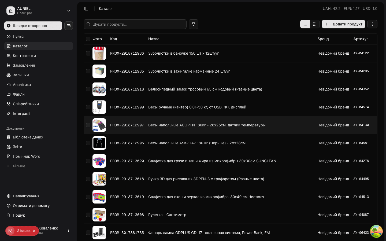Sort by Артикул column header
The image size is (386, 241).
coord(361,39)
